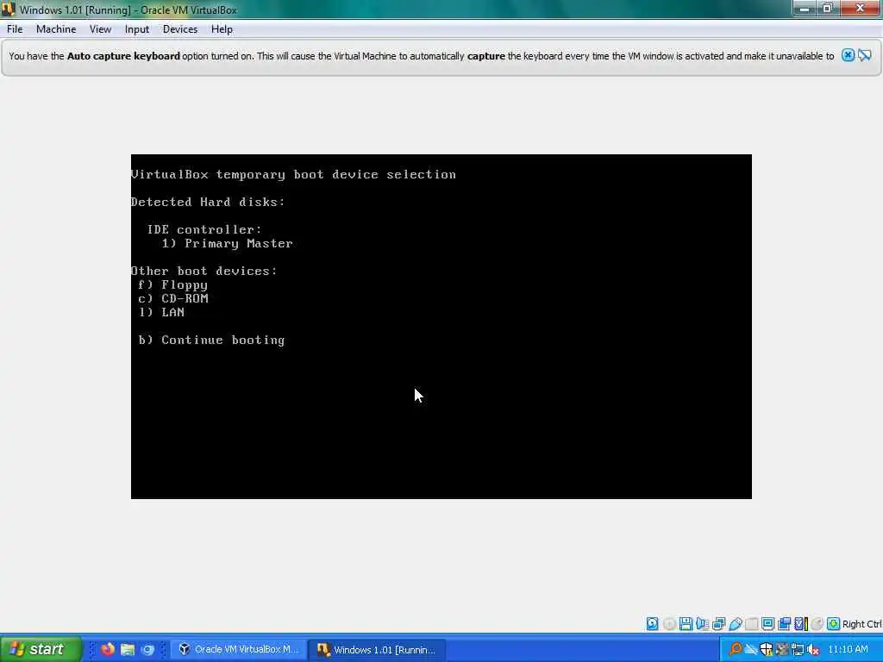Click the display monitor status icon

tap(768, 624)
